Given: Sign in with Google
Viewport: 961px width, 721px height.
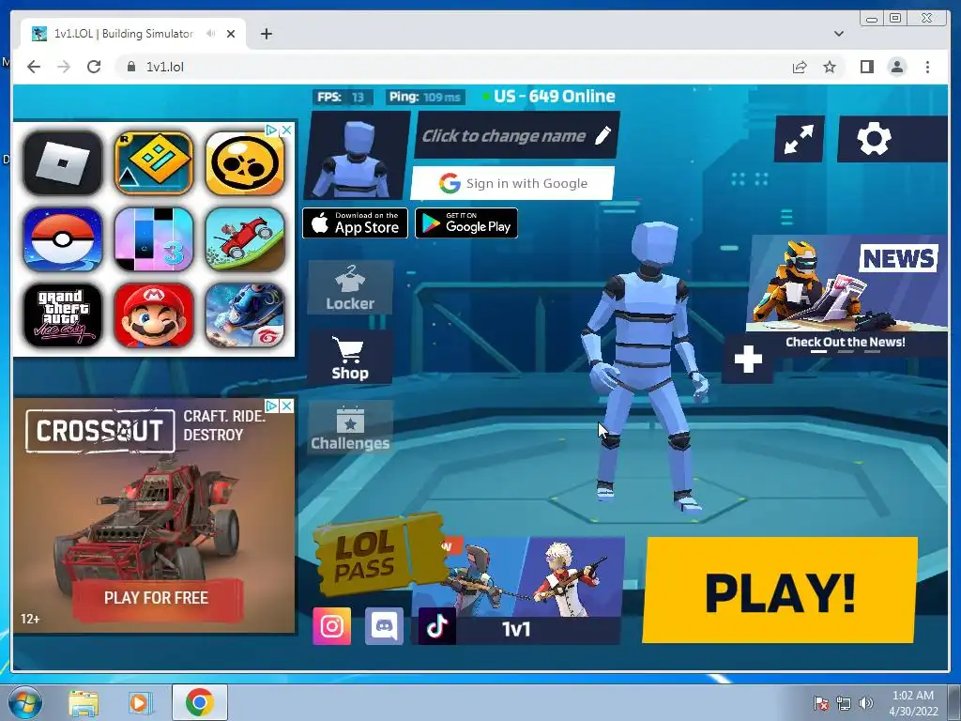Looking at the screenshot, I should [x=513, y=183].
